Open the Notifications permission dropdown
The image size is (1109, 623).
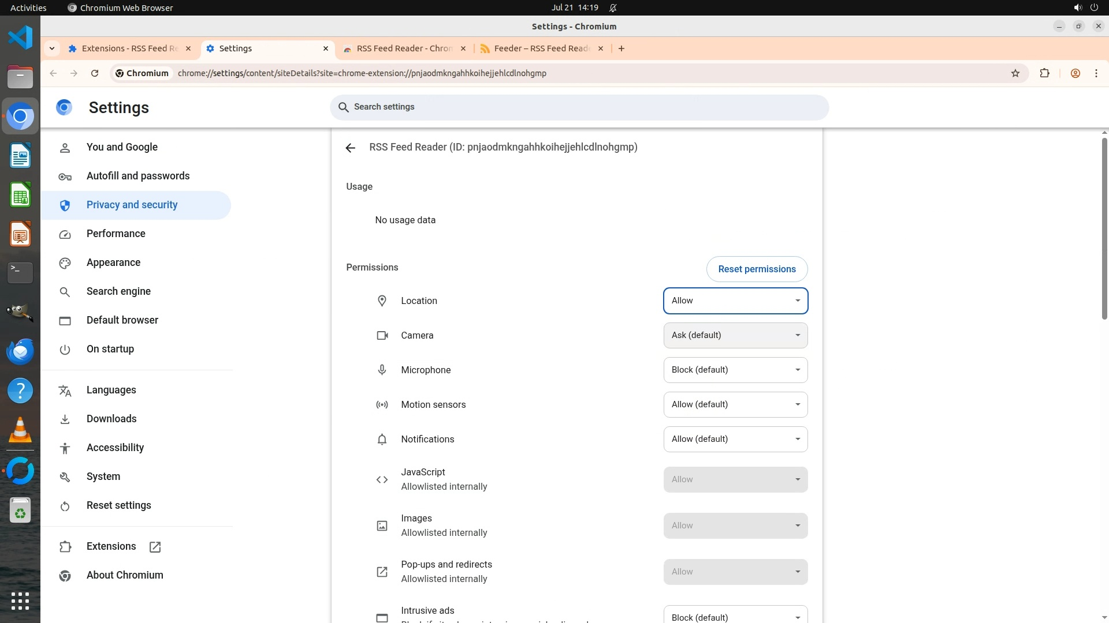tap(735, 439)
